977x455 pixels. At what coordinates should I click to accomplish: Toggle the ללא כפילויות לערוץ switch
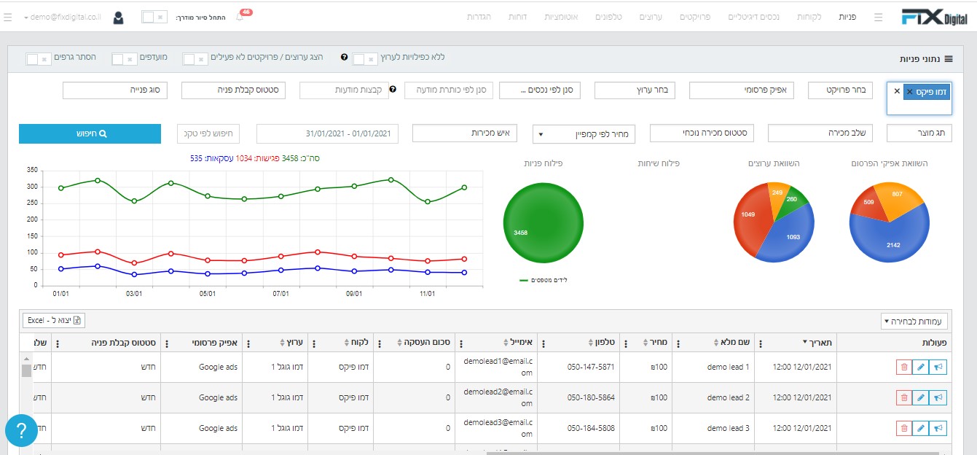[364, 58]
